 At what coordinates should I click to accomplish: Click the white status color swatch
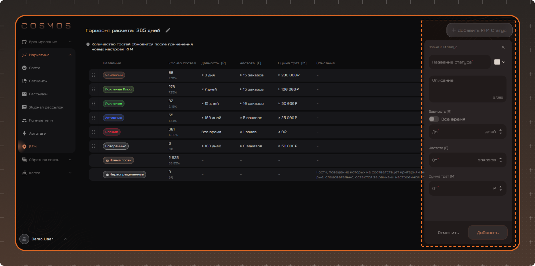497,62
